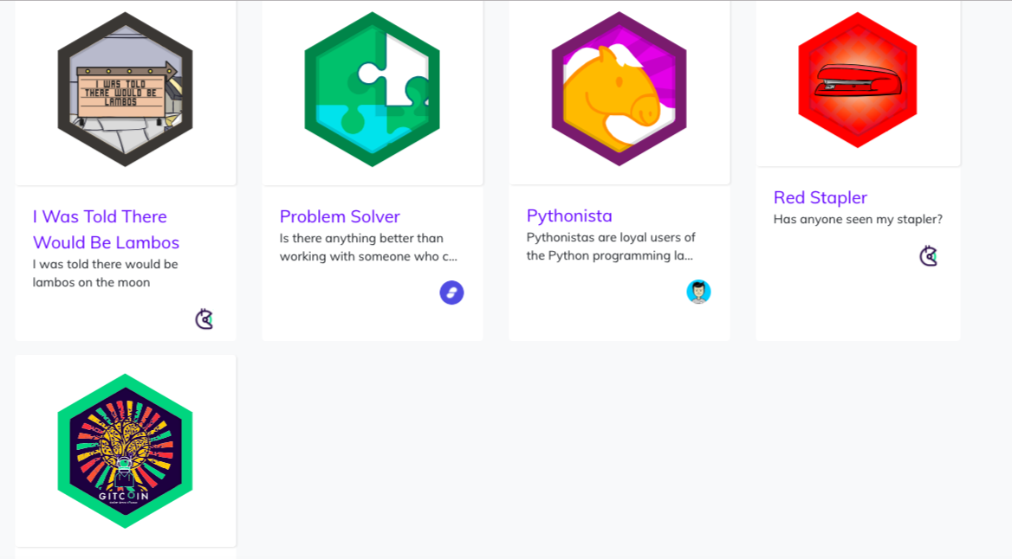Open the Pythonista title link
This screenshot has height=559, width=1012.
coord(569,215)
